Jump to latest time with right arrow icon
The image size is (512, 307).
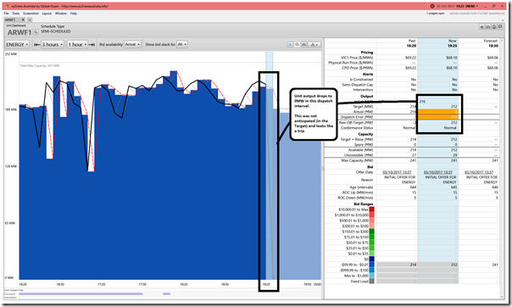pos(92,44)
